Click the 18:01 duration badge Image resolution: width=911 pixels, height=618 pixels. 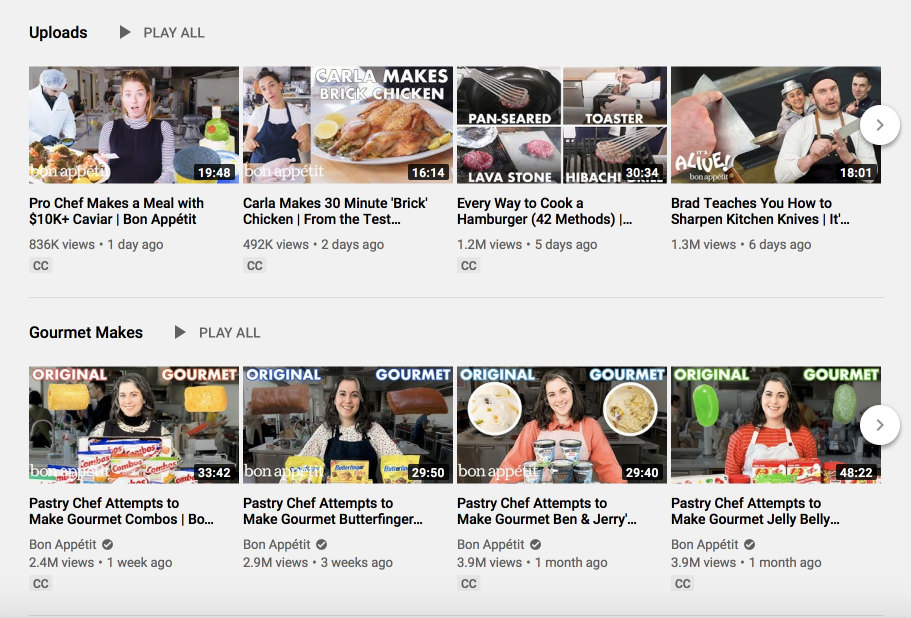click(856, 172)
